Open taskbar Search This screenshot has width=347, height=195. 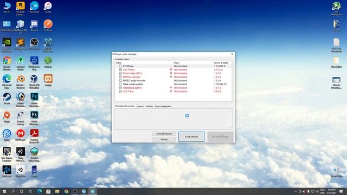[13, 191]
